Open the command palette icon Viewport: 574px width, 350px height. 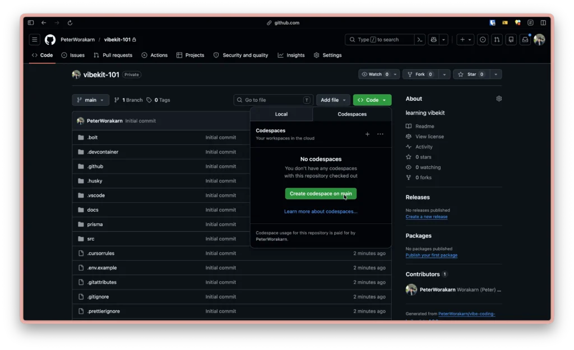(420, 40)
